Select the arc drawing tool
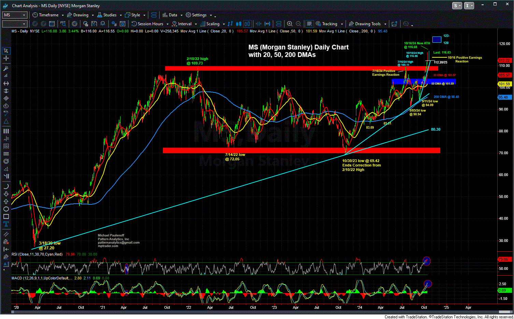 pos(6,186)
